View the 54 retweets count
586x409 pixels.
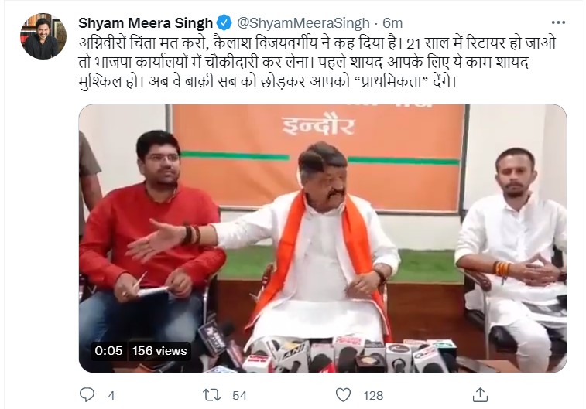click(239, 396)
